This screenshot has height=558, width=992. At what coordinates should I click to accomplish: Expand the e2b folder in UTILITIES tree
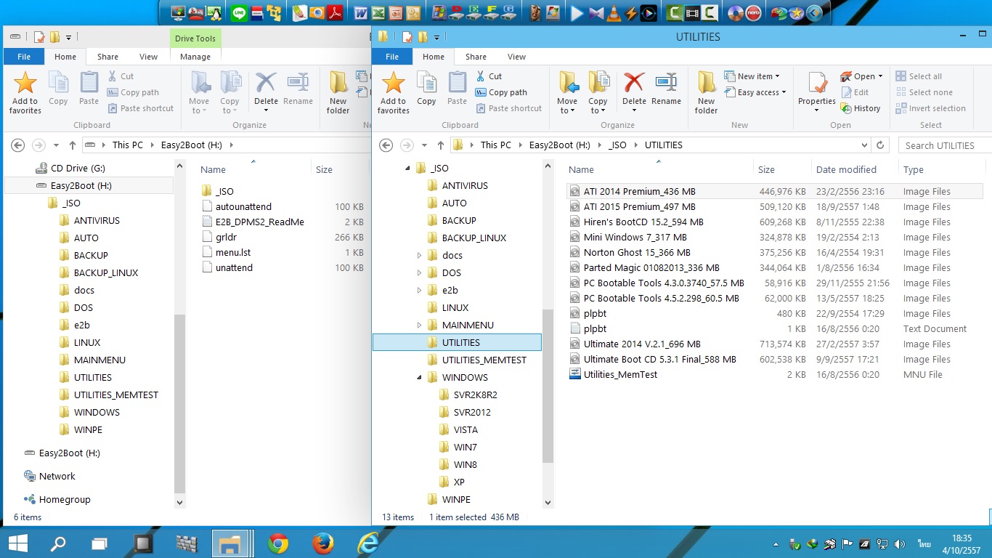[419, 290]
